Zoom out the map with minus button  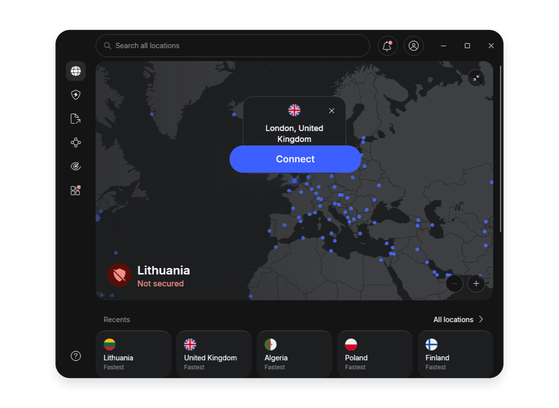454,283
